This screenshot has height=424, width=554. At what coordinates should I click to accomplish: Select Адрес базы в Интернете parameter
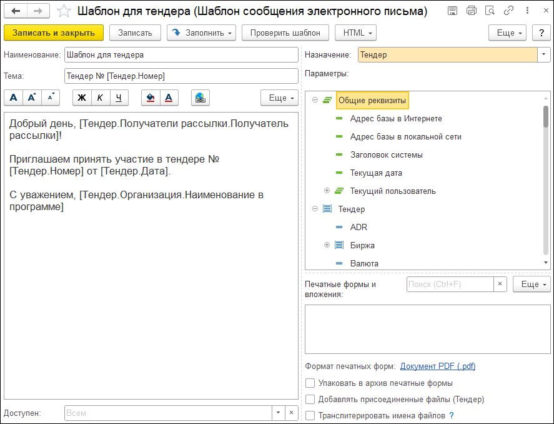click(396, 118)
